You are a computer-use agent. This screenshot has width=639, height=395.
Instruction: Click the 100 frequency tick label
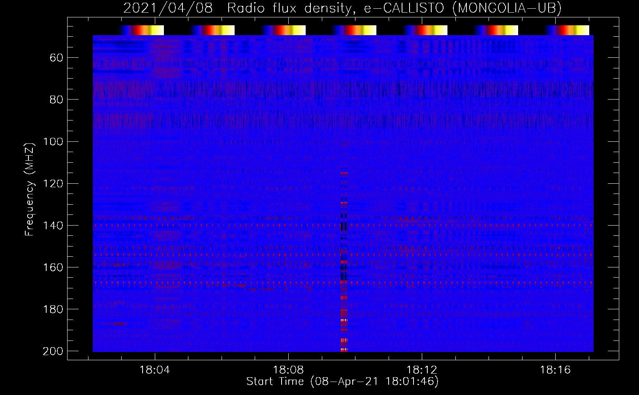[53, 141]
